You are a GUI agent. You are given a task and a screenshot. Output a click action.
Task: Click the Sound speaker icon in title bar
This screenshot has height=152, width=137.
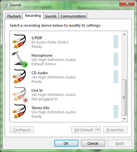click(x=5, y=5)
